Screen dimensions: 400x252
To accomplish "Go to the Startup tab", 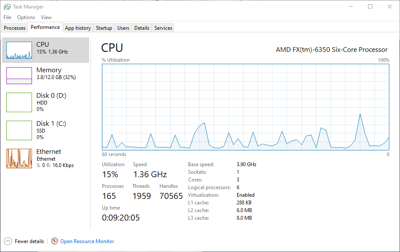I will point(104,28).
